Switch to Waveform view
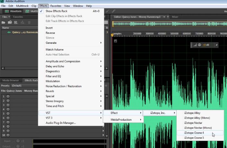 point(13,11)
